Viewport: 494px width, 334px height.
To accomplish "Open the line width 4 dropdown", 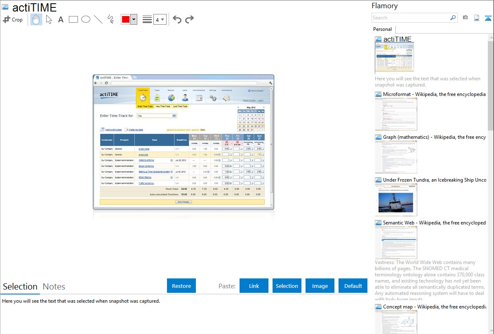I will [160, 19].
